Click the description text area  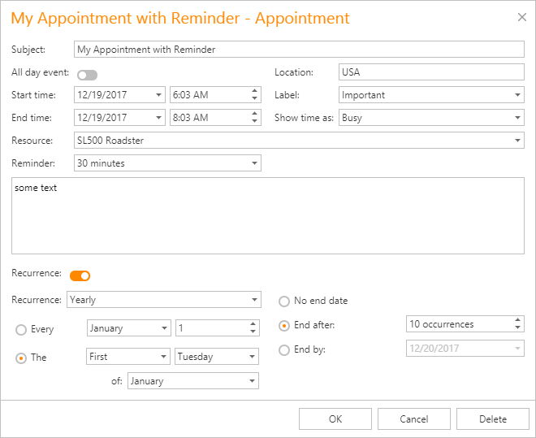pos(268,215)
